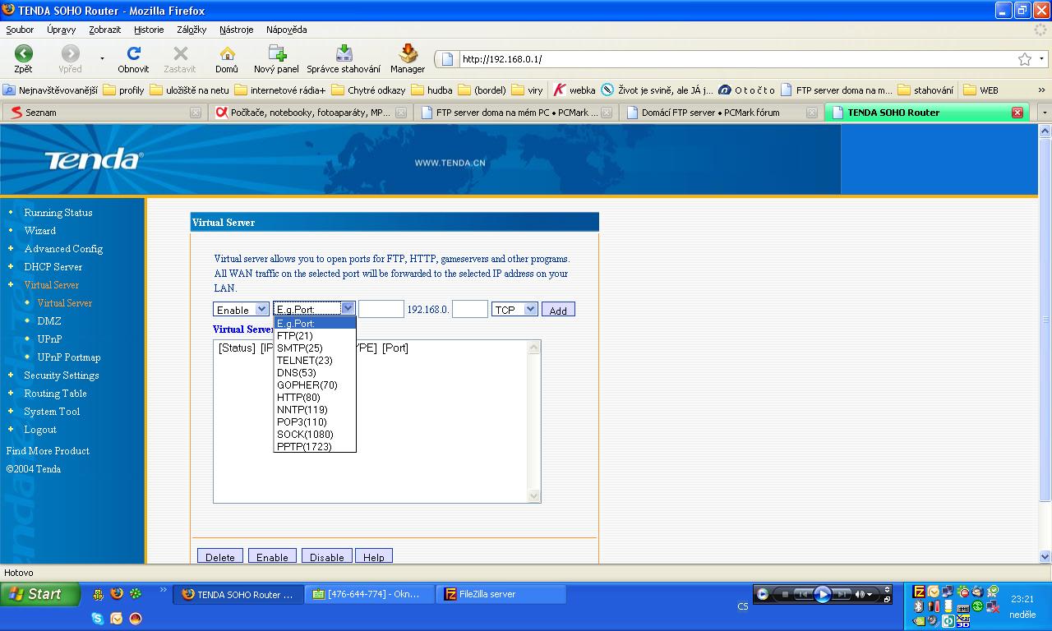Viewport: 1052px width, 631px height.
Task: Open the O t o č t o bookmark
Action: point(746,90)
